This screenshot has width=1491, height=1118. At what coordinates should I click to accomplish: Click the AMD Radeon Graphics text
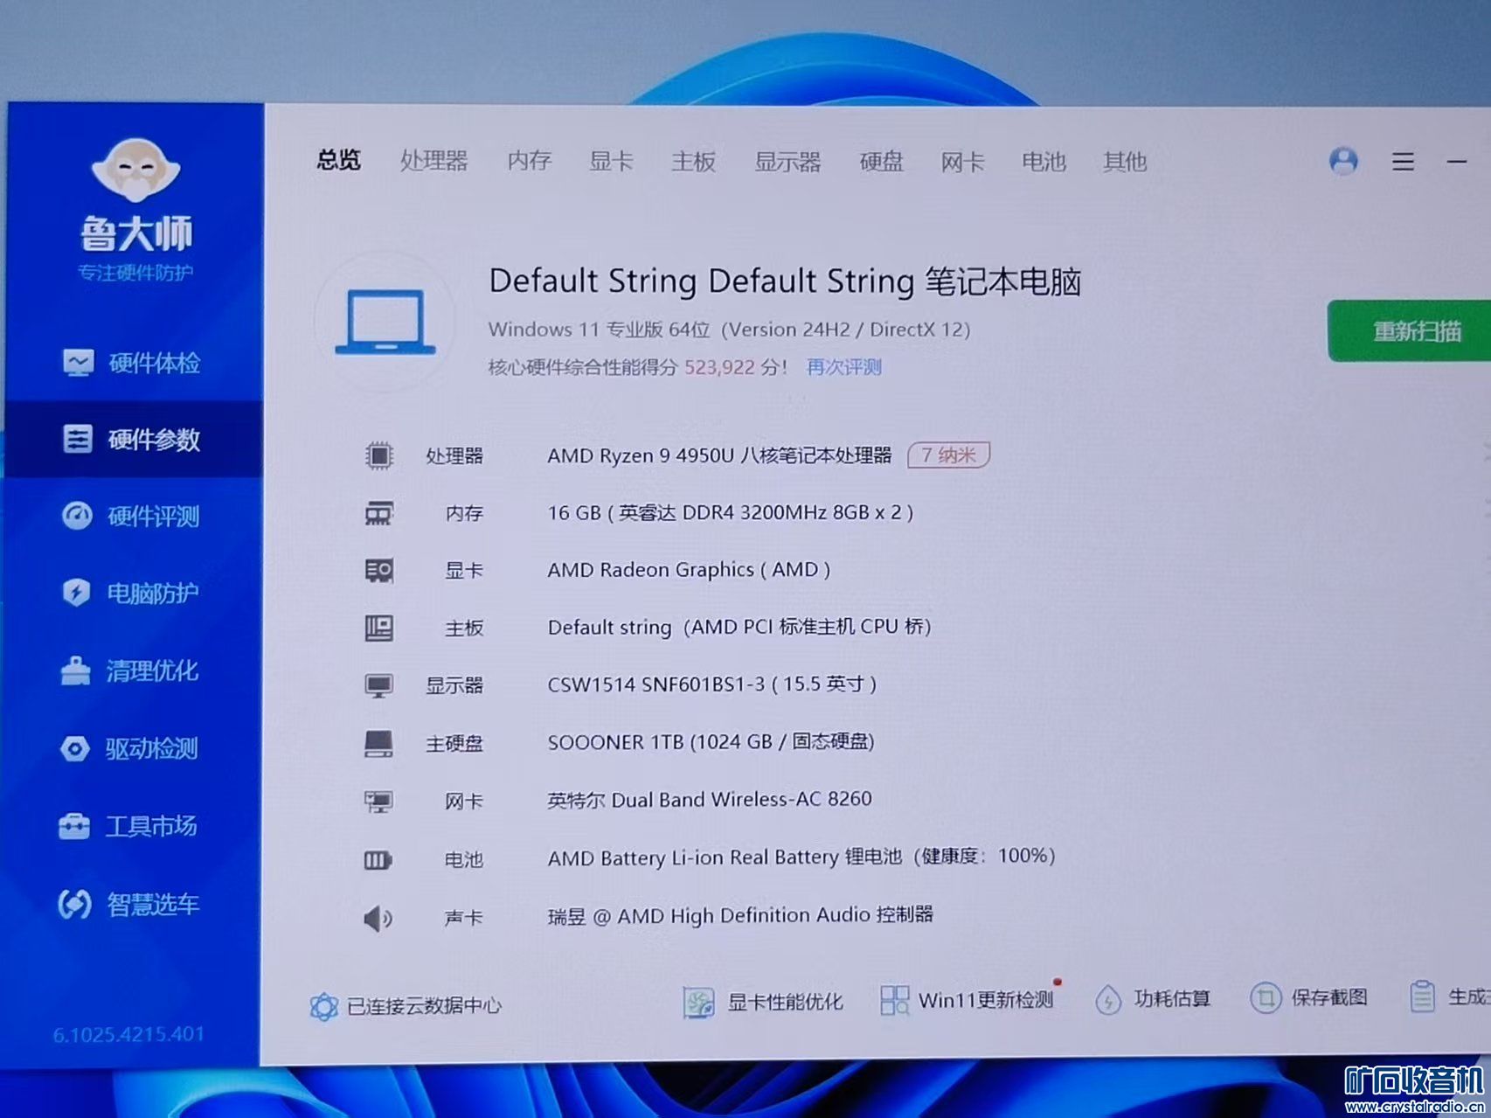coord(689,570)
